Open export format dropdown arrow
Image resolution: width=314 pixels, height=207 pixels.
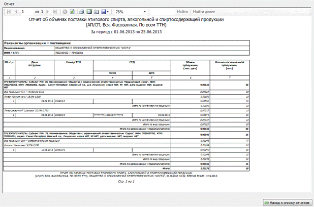click(x=108, y=12)
